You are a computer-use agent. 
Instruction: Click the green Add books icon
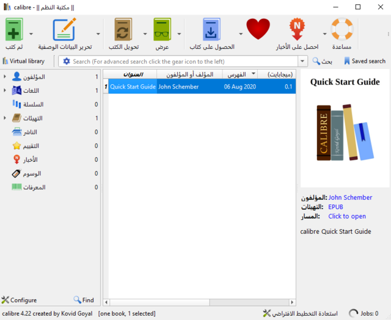coord(14,29)
